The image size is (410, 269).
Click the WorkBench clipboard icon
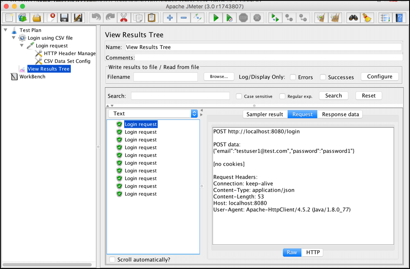point(14,76)
